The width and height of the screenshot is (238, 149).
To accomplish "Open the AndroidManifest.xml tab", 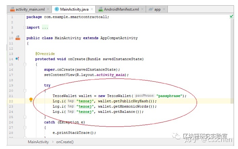I will point(121,9).
